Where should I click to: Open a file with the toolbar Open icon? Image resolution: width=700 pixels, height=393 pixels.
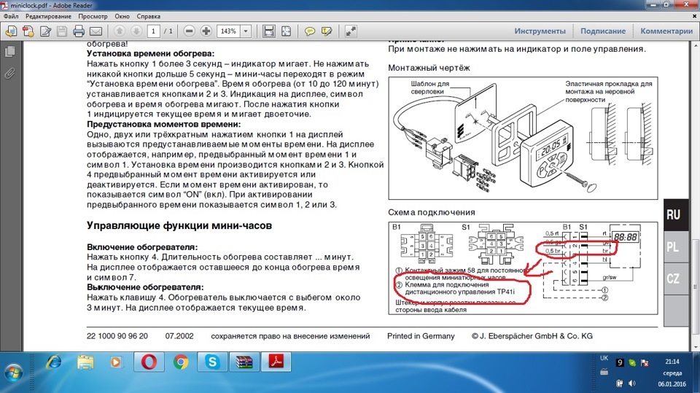pyautogui.click(x=11, y=31)
